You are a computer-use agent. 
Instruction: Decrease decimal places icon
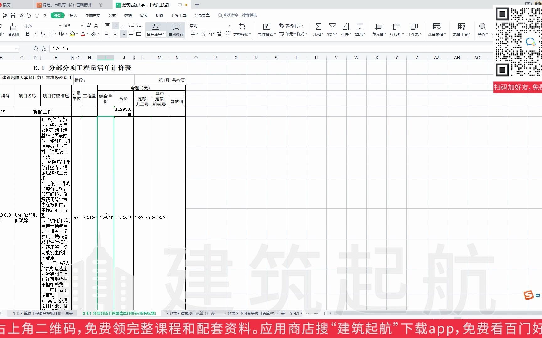[227, 34]
